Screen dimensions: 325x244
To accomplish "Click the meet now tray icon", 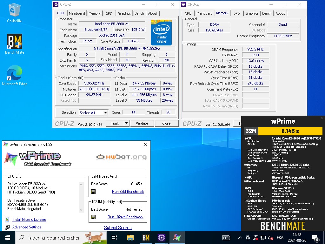I will coord(248,238).
